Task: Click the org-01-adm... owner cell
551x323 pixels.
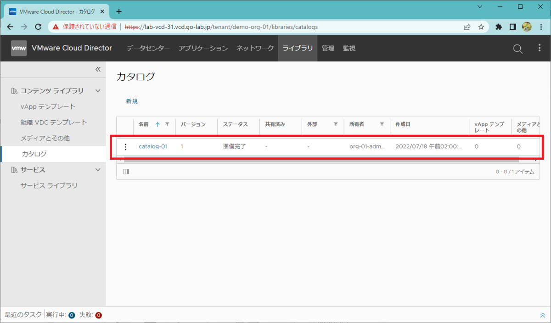Action: click(367, 147)
